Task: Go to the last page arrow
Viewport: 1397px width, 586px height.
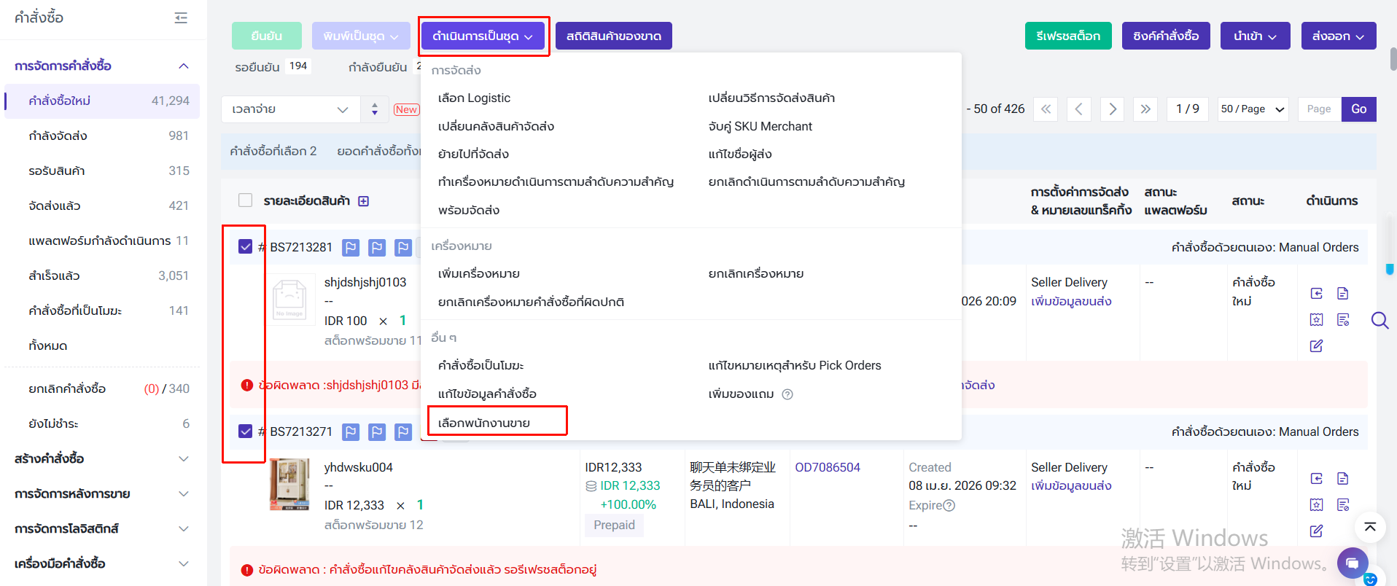Action: 1145,109
